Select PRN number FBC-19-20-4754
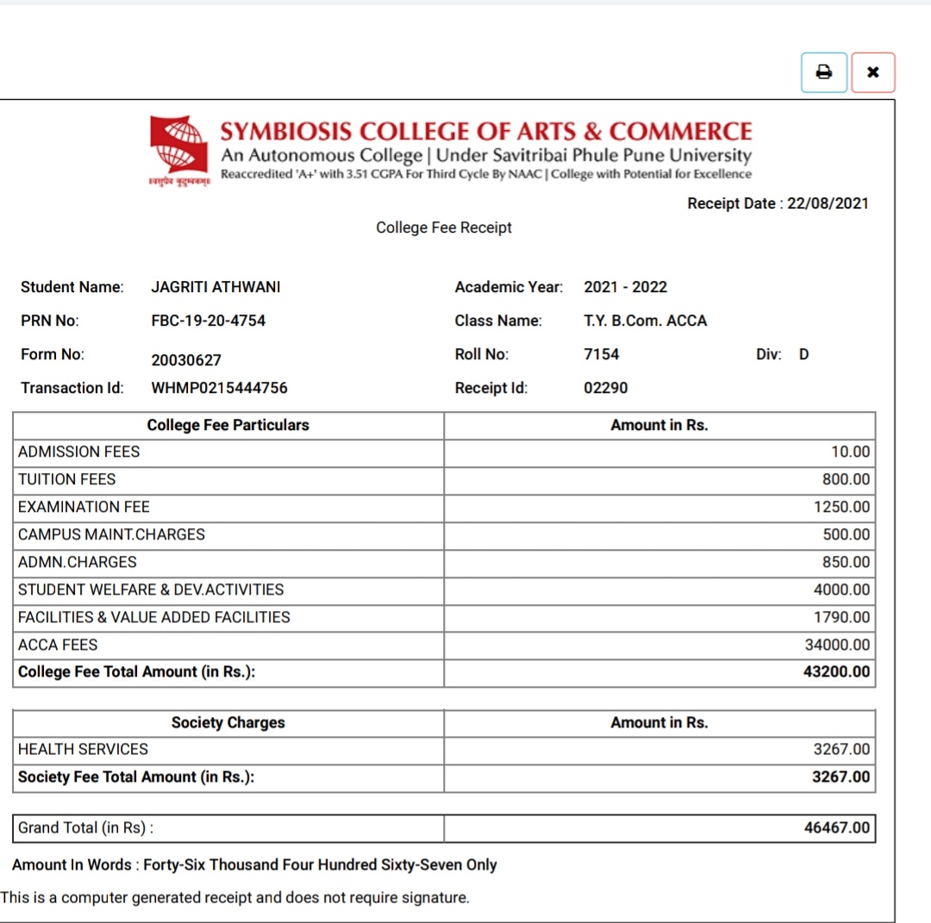The image size is (931, 923). [209, 321]
